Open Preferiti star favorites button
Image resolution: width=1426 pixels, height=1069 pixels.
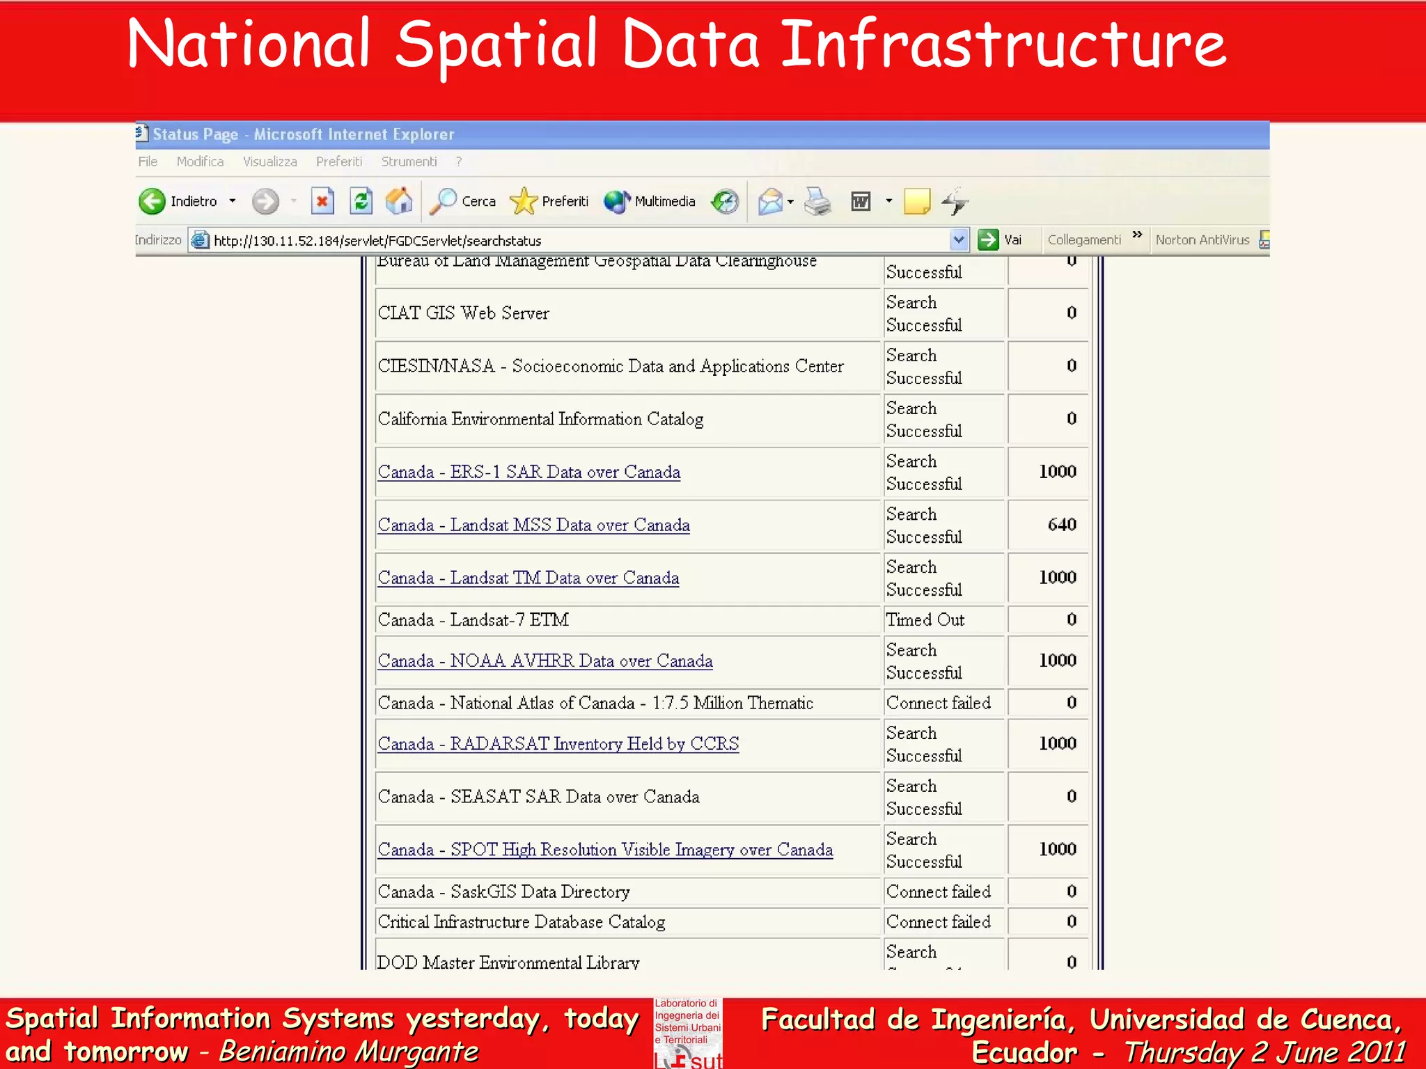pyautogui.click(x=549, y=201)
